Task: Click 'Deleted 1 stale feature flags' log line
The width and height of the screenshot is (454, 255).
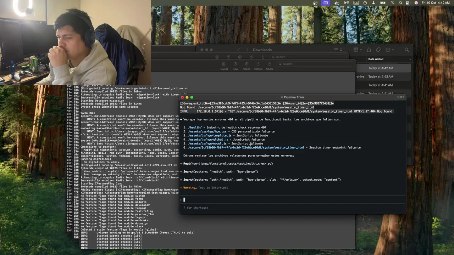Action: [x=119, y=230]
